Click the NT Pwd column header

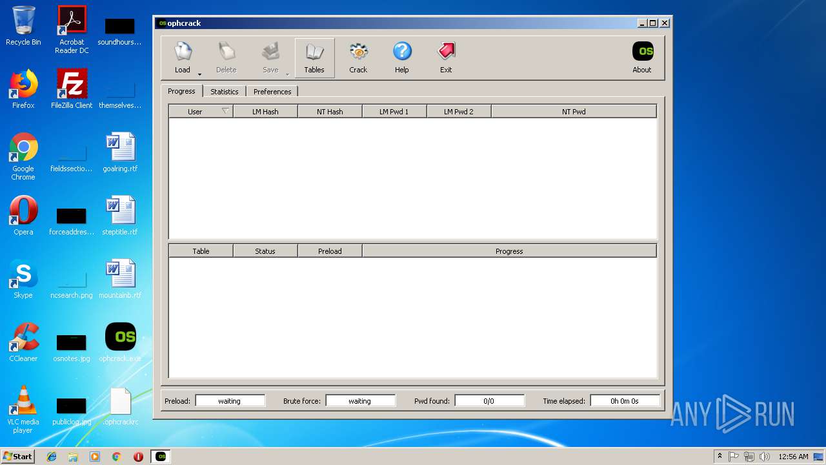(574, 112)
